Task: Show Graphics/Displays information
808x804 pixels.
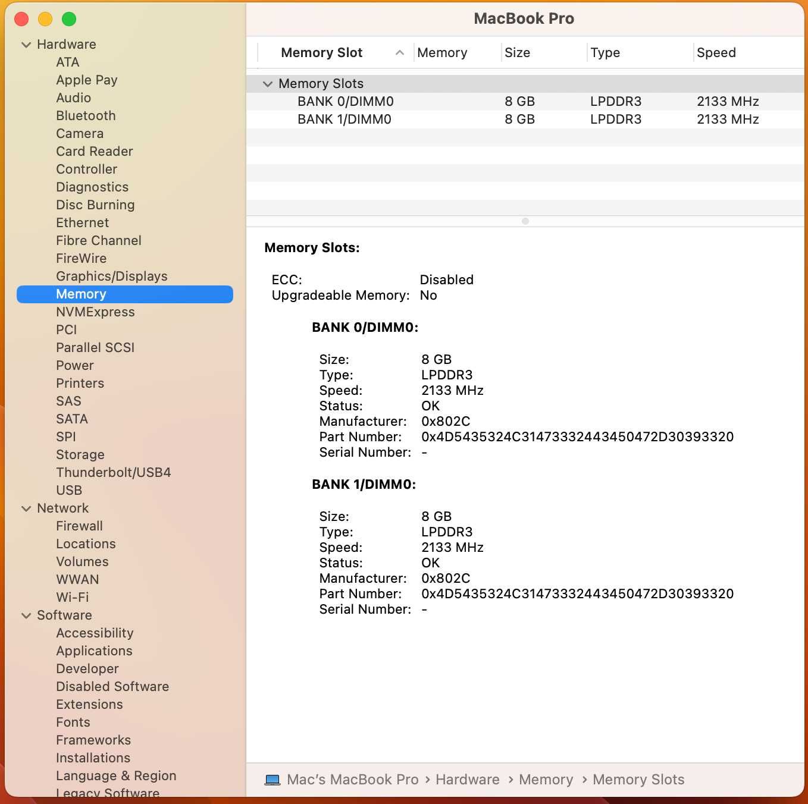Action: point(112,277)
